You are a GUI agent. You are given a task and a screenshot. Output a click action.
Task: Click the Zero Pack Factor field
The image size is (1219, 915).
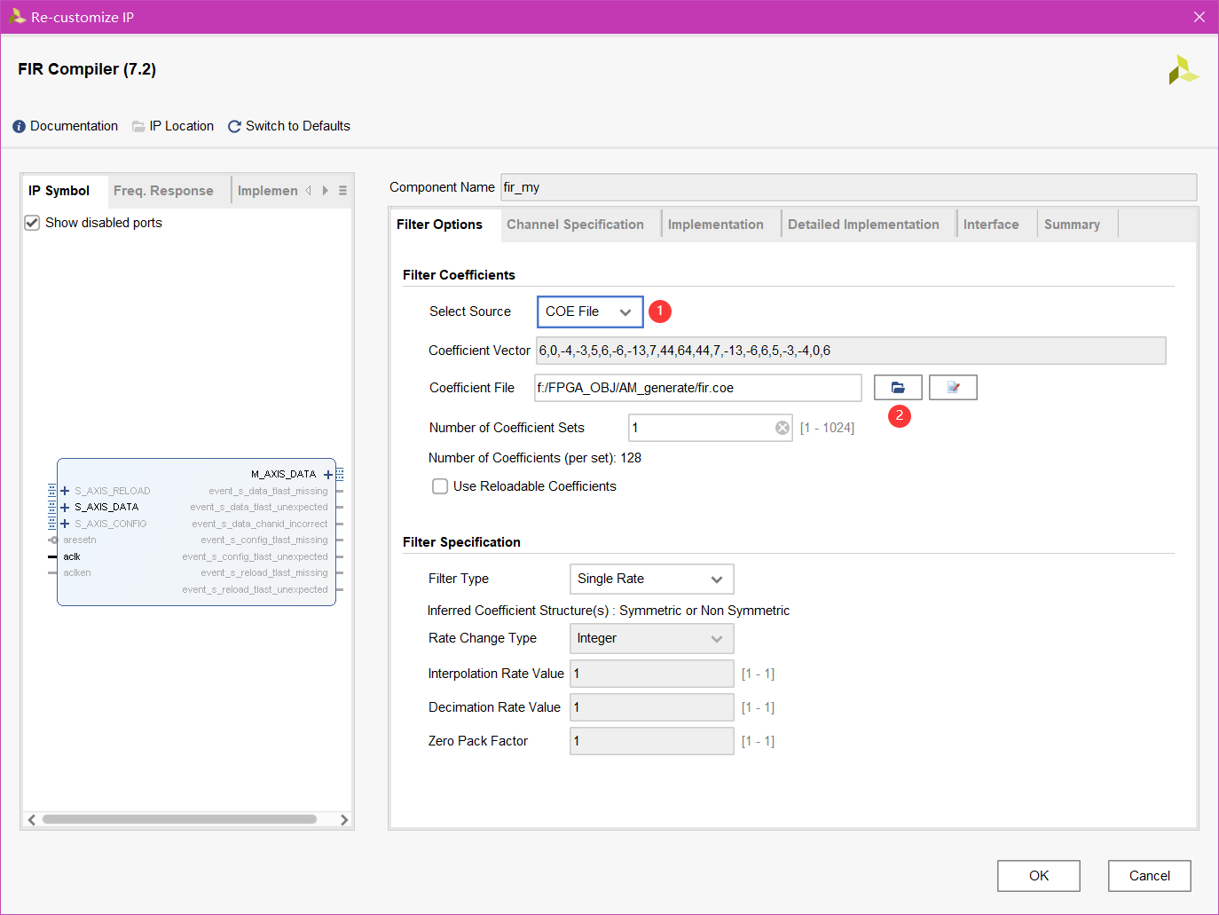pos(652,741)
